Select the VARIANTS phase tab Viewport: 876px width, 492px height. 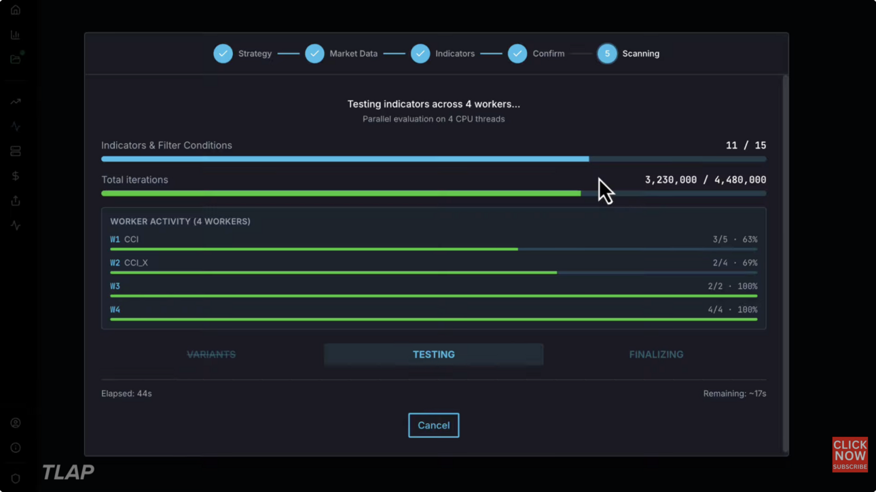tap(211, 355)
